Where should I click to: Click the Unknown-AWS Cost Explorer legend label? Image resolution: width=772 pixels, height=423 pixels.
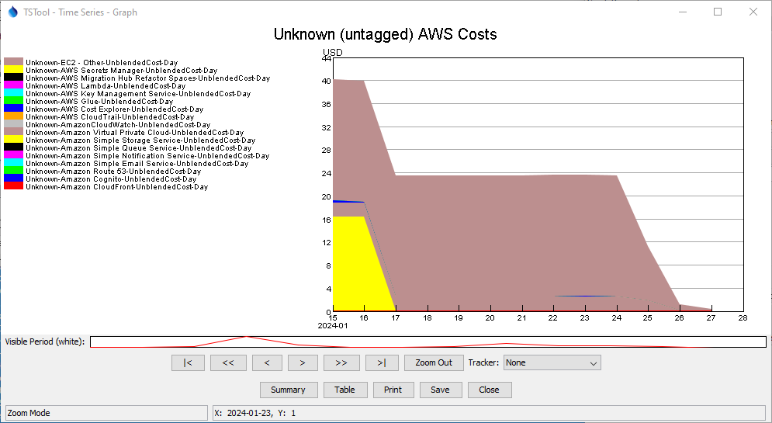115,109
